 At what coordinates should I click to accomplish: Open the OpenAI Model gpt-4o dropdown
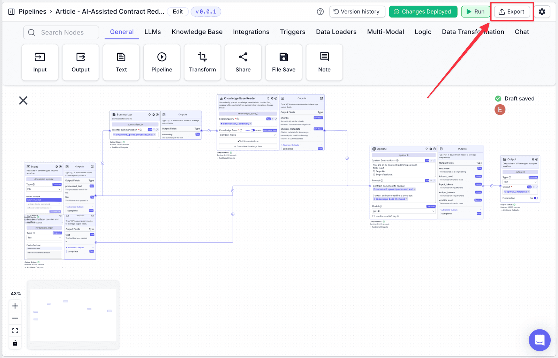pyautogui.click(x=404, y=211)
